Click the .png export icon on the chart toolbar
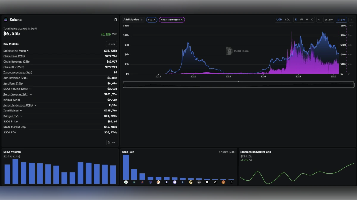The height and width of the screenshot is (200, 357). (x=341, y=20)
